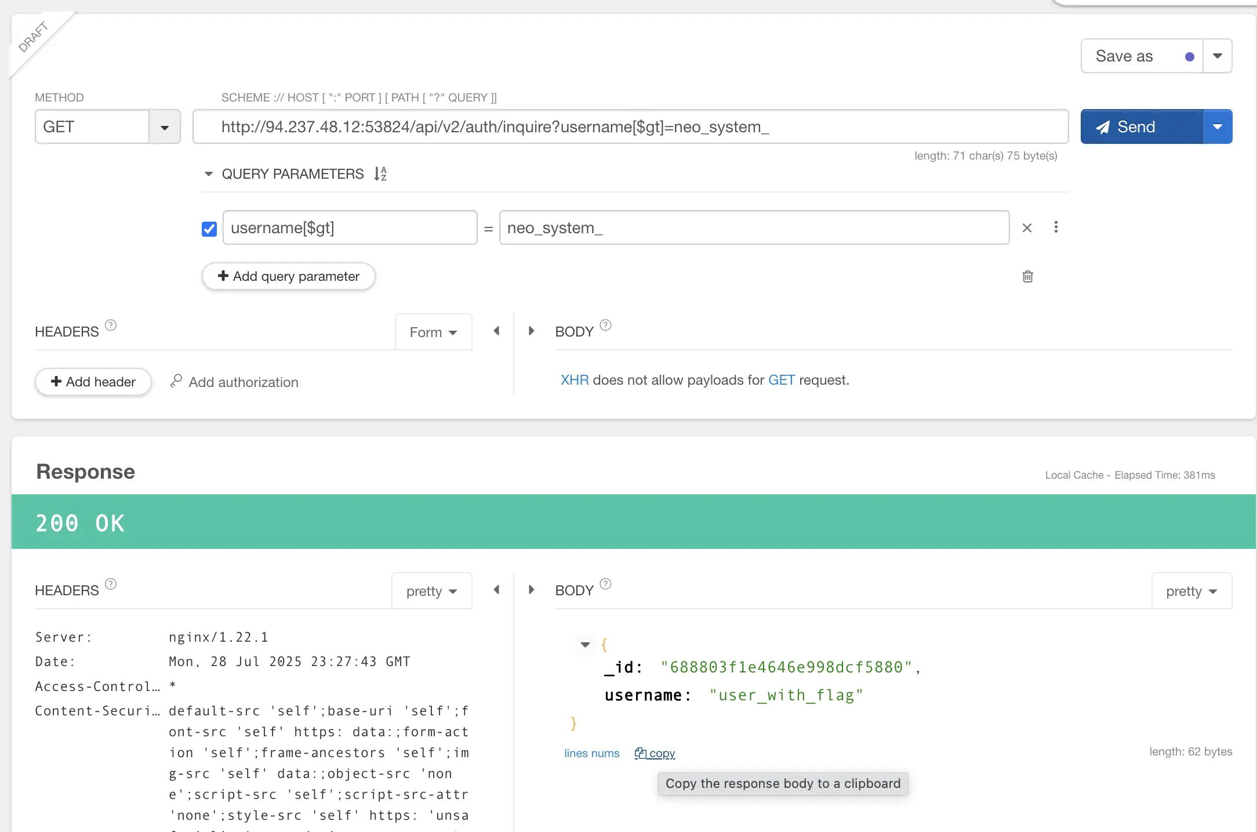Viewport: 1257px width, 832px height.
Task: Send the request
Action: click(1142, 126)
